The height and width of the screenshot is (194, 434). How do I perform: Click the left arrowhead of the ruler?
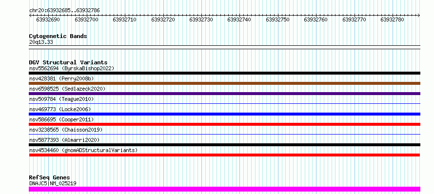[30, 16]
